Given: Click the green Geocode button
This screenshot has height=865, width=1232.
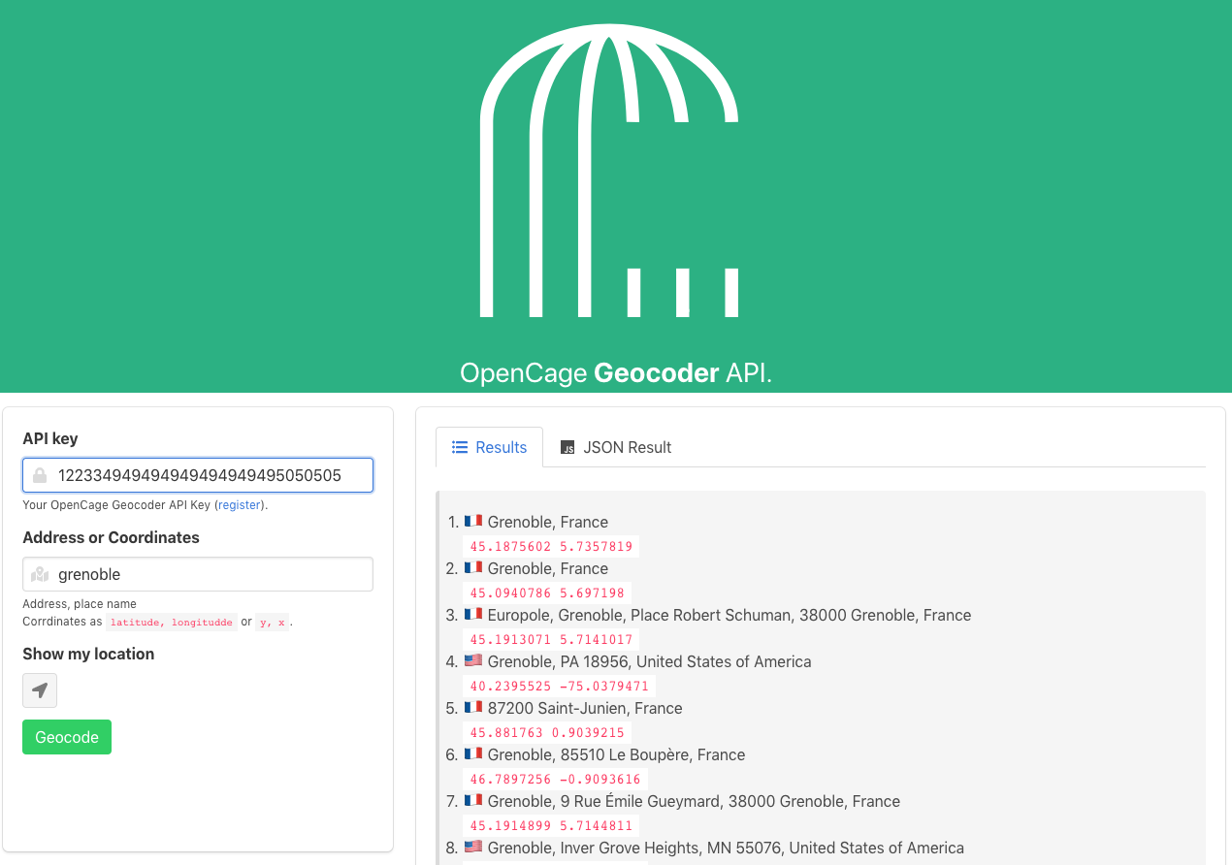Looking at the screenshot, I should coord(67,737).
